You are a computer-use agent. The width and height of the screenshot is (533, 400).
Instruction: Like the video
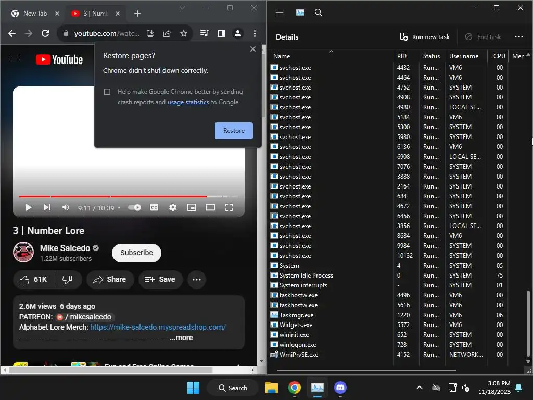coord(33,280)
